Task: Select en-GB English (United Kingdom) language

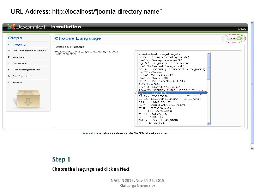Action: 165,90
